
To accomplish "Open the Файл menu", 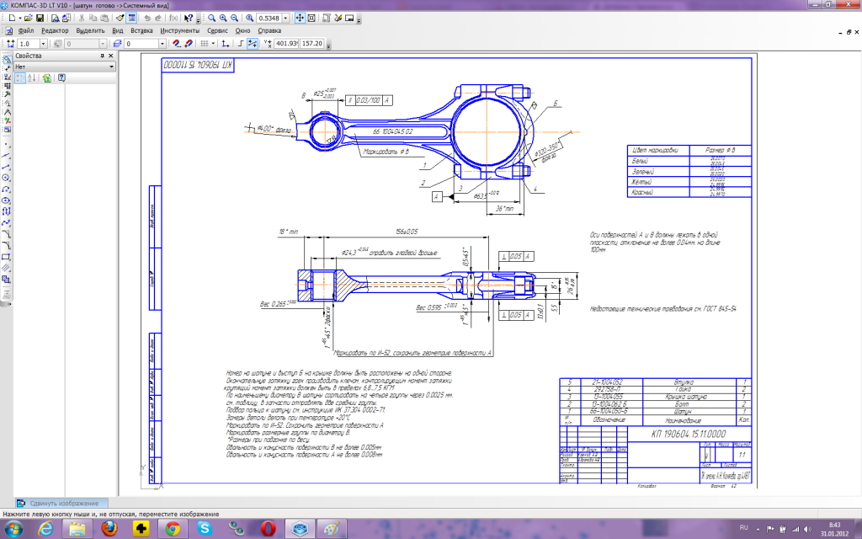I will click(x=26, y=31).
